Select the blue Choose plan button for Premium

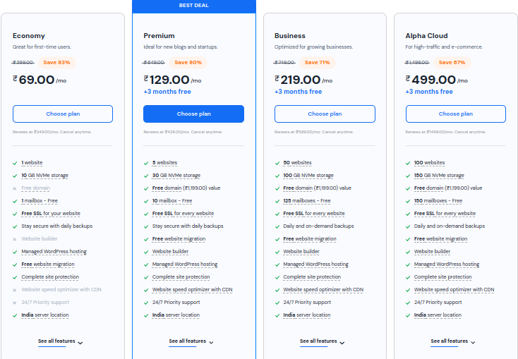point(193,114)
